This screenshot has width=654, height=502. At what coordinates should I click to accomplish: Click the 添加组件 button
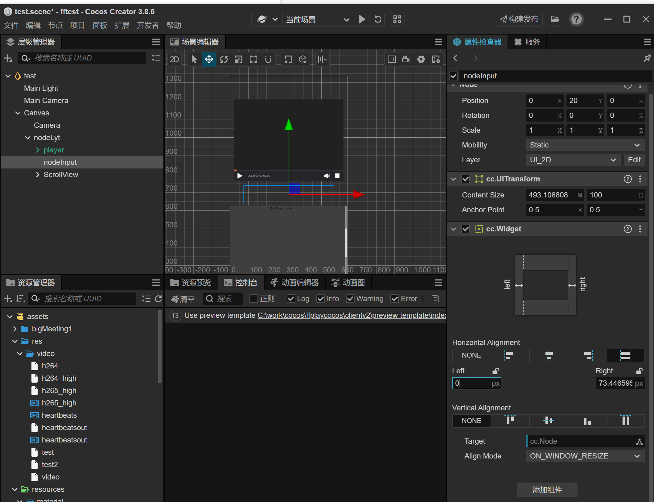click(x=547, y=490)
